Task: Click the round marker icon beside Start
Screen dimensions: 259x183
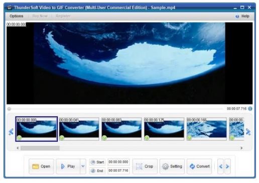Action: pos(93,162)
